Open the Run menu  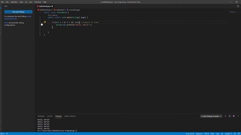pos(31,2)
